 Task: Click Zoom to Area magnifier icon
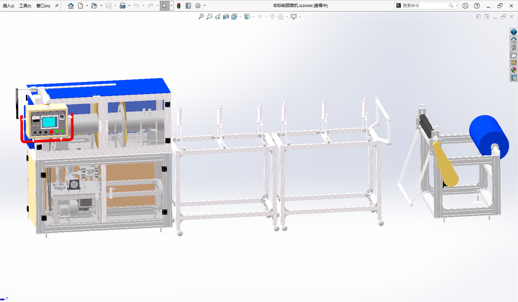(209, 17)
